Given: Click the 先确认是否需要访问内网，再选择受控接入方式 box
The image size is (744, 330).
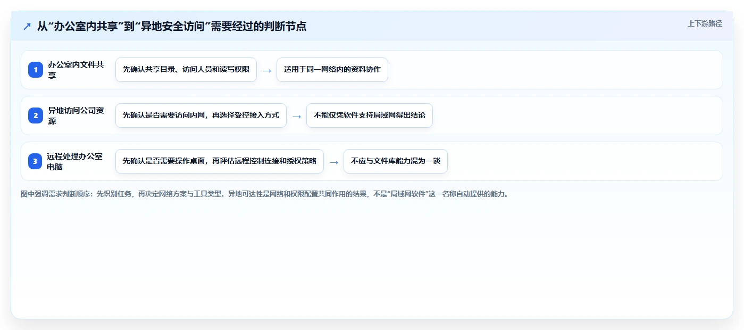Looking at the screenshot, I should 201,115.
